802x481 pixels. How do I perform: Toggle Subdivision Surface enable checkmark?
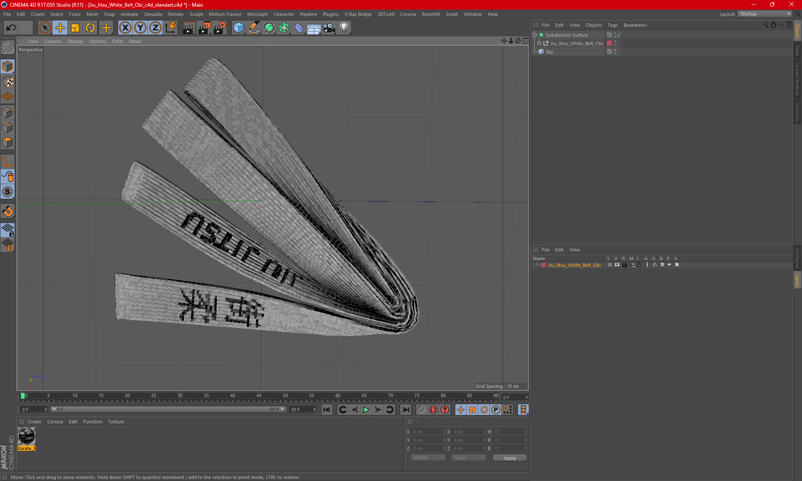(x=619, y=35)
